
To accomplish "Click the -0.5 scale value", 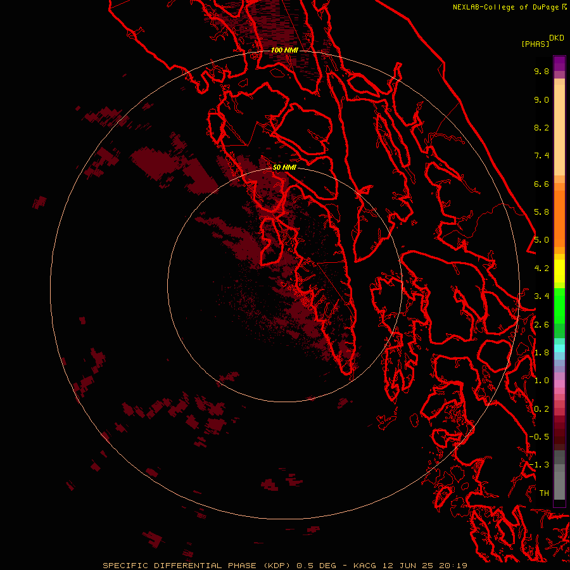I will click(x=539, y=437).
